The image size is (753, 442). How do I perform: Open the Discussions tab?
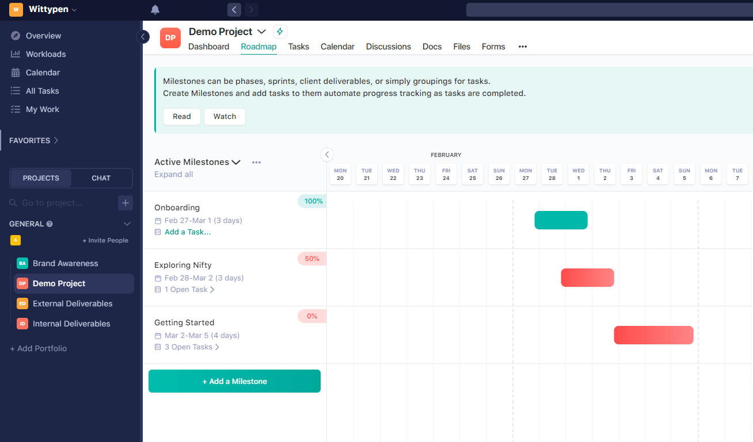[388, 47]
